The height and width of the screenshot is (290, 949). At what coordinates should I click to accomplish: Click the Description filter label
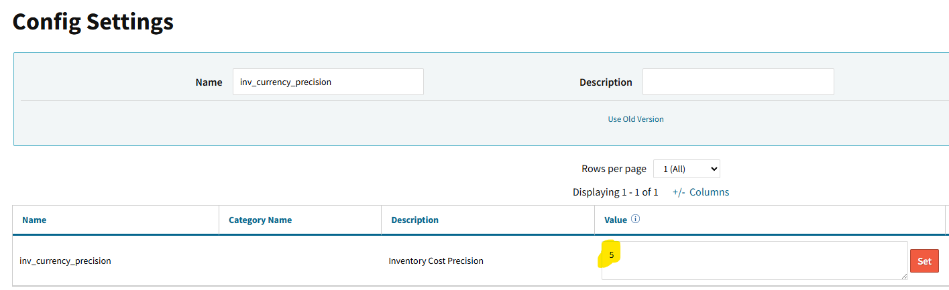click(606, 82)
